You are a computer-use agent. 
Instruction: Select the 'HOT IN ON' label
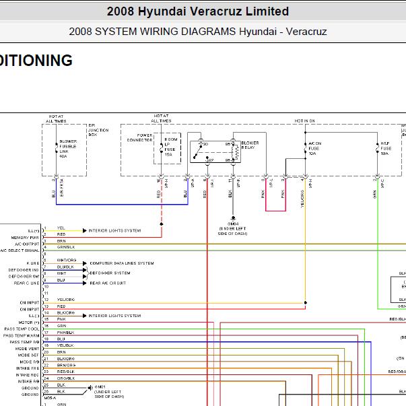304,121
